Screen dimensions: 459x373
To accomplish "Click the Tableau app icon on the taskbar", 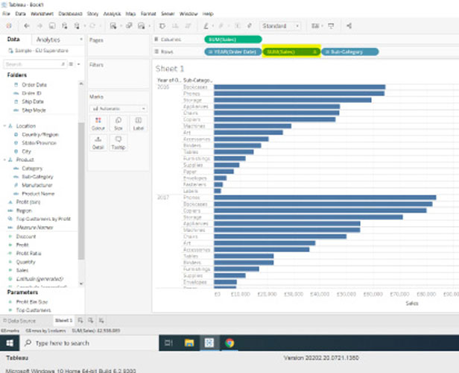I will [209, 343].
